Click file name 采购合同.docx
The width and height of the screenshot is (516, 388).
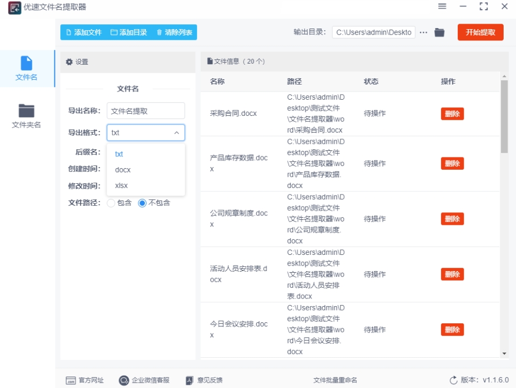pyautogui.click(x=233, y=113)
